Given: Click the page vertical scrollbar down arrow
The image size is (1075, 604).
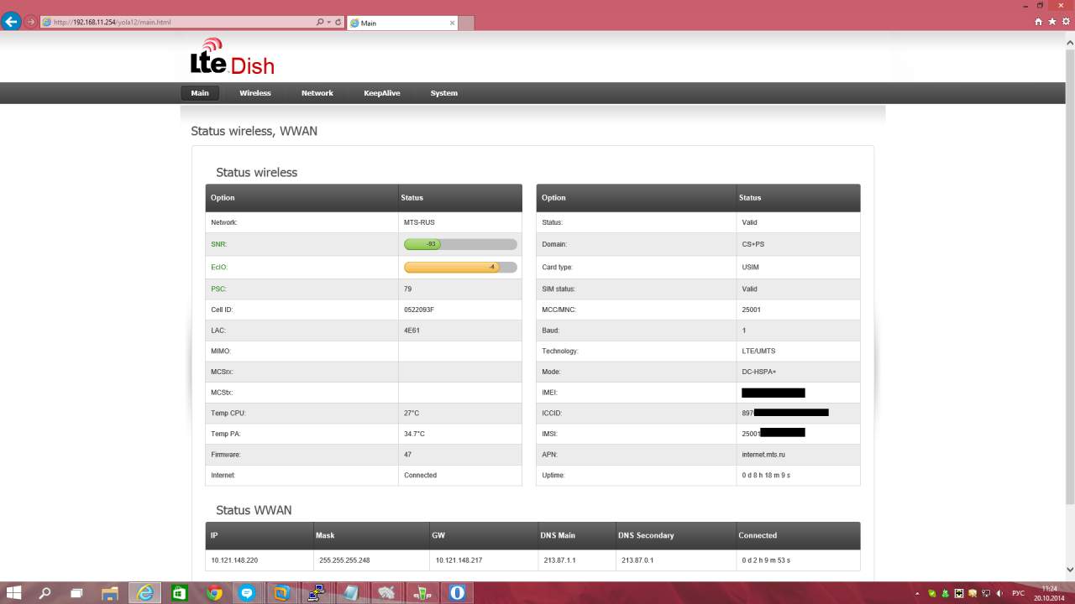Looking at the screenshot, I should coord(1070,570).
